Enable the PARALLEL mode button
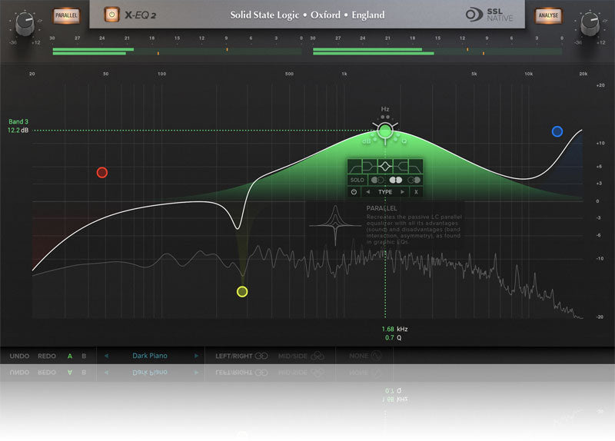The height and width of the screenshot is (441, 615). pyautogui.click(x=66, y=15)
